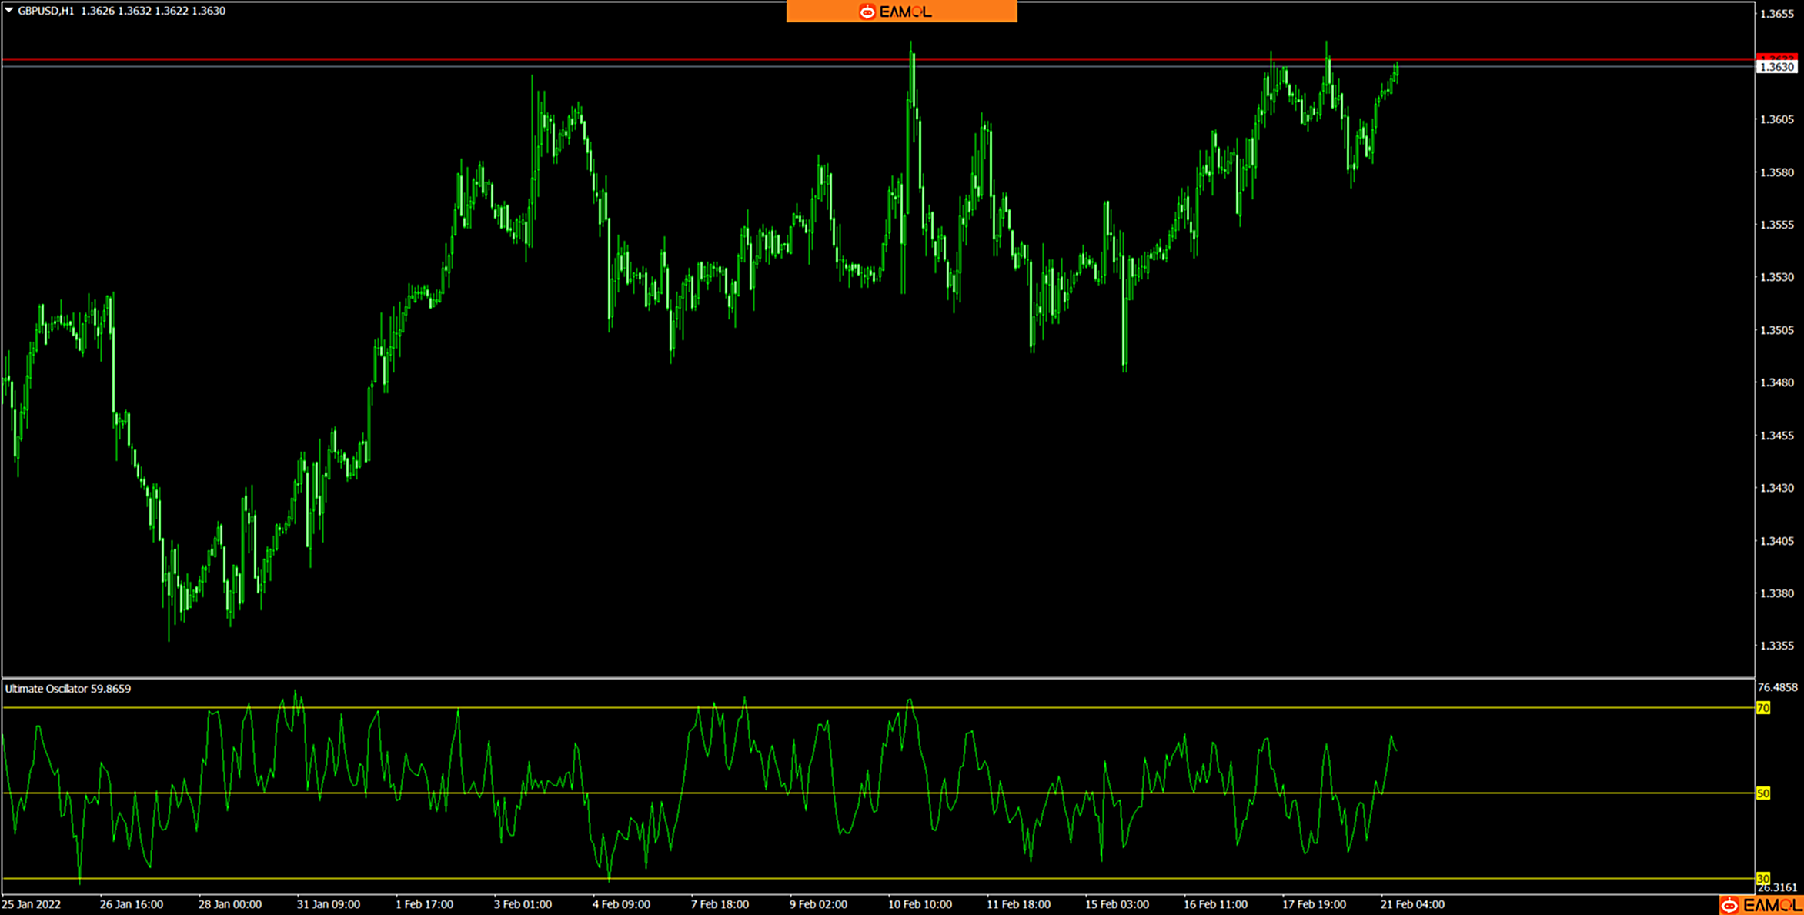Click the 1.3355 price scale value
This screenshot has width=1804, height=915.
point(1777,646)
